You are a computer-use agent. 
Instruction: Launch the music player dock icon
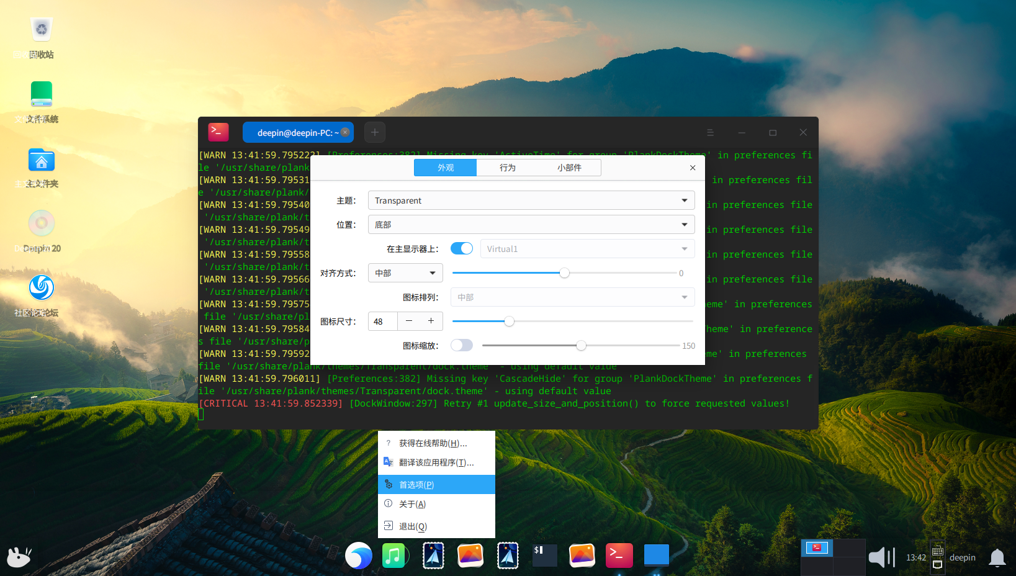tap(395, 556)
